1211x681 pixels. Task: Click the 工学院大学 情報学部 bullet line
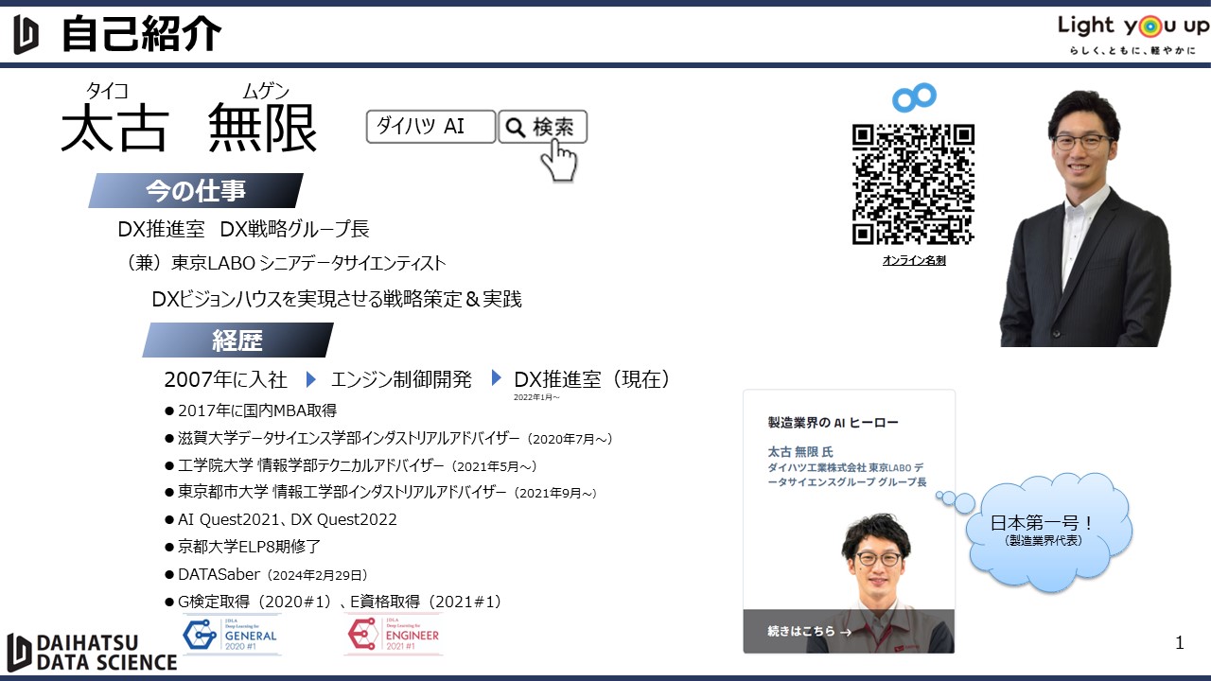[352, 465]
